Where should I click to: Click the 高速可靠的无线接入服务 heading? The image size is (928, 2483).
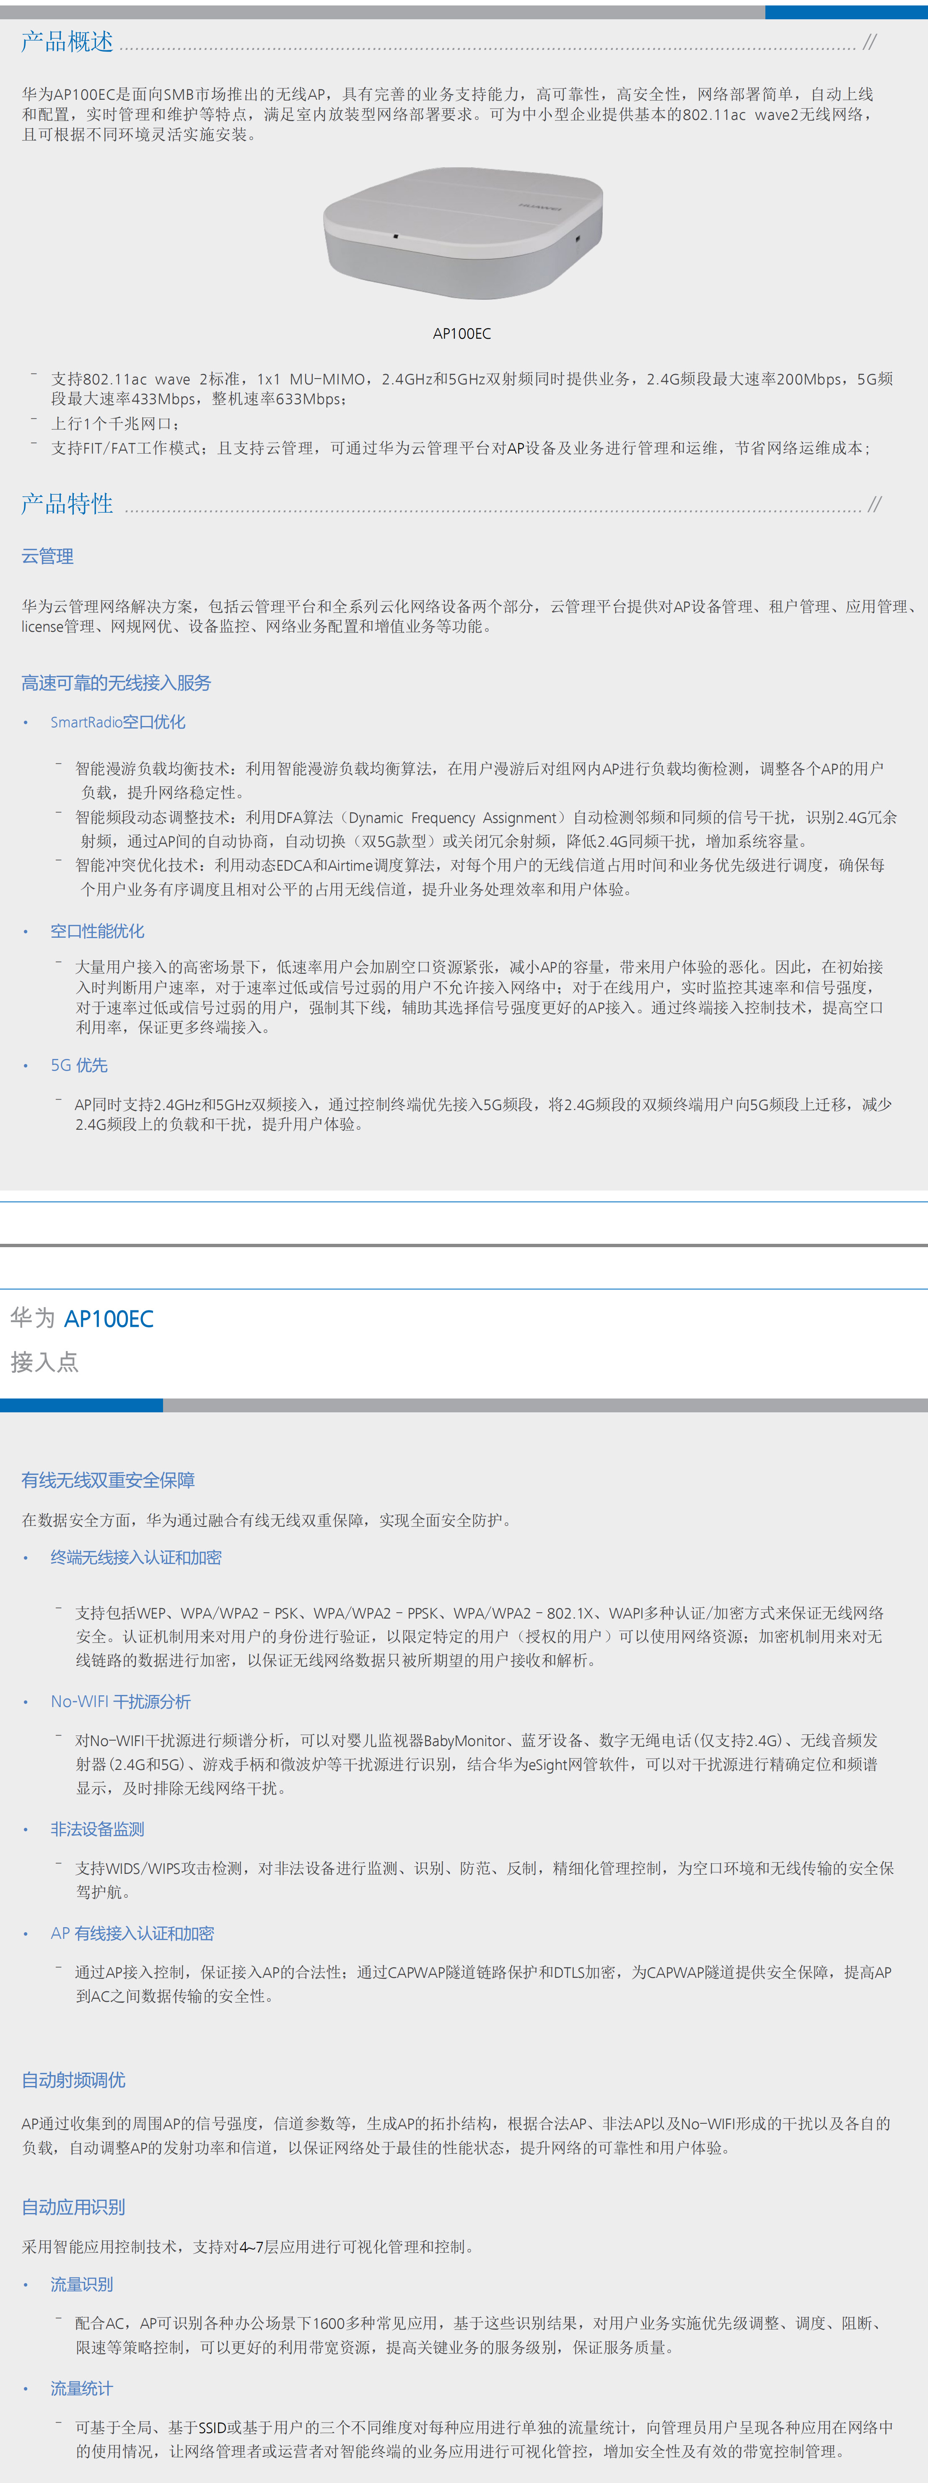tap(116, 682)
